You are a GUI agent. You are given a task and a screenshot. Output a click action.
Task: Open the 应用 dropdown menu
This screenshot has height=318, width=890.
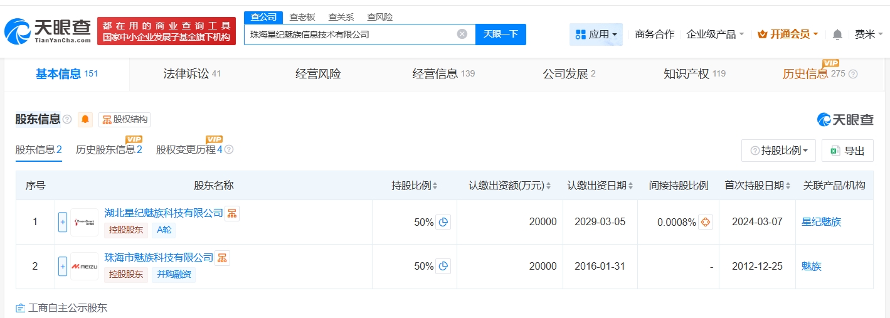(596, 34)
